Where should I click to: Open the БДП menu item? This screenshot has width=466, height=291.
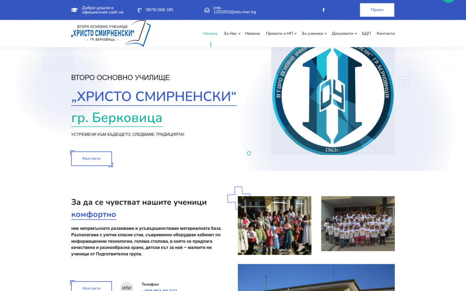366,34
